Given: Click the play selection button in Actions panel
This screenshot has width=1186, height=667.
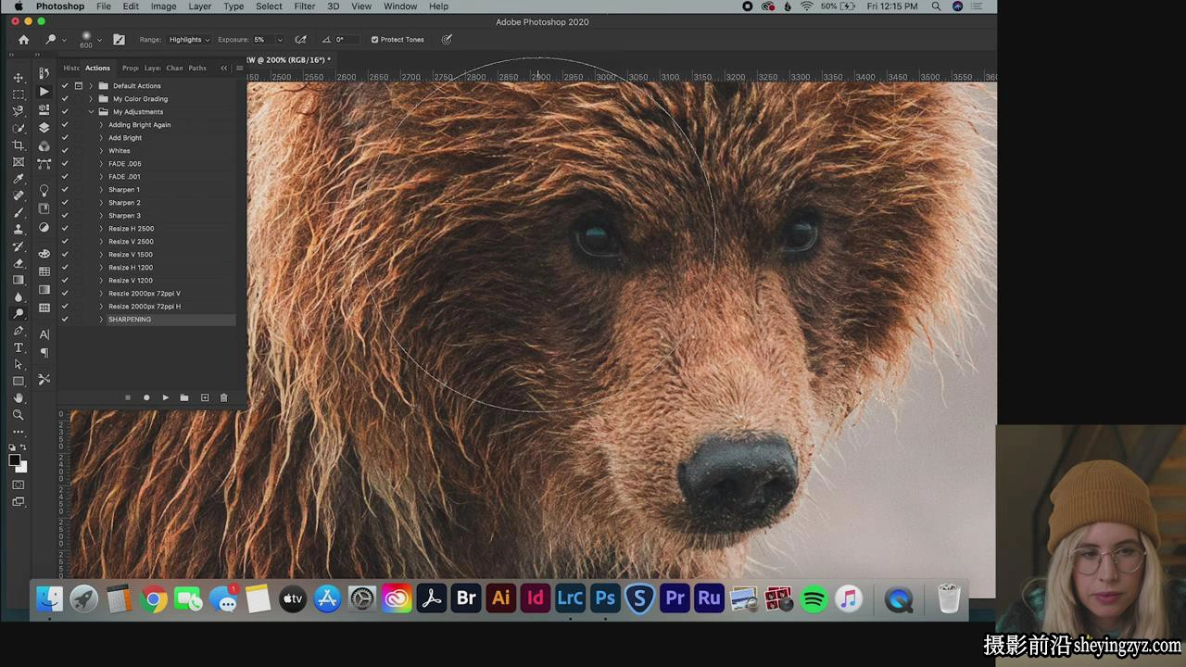Looking at the screenshot, I should (x=165, y=397).
